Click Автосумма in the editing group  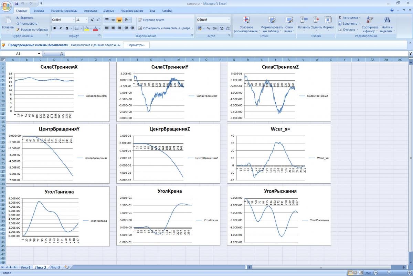349,18
